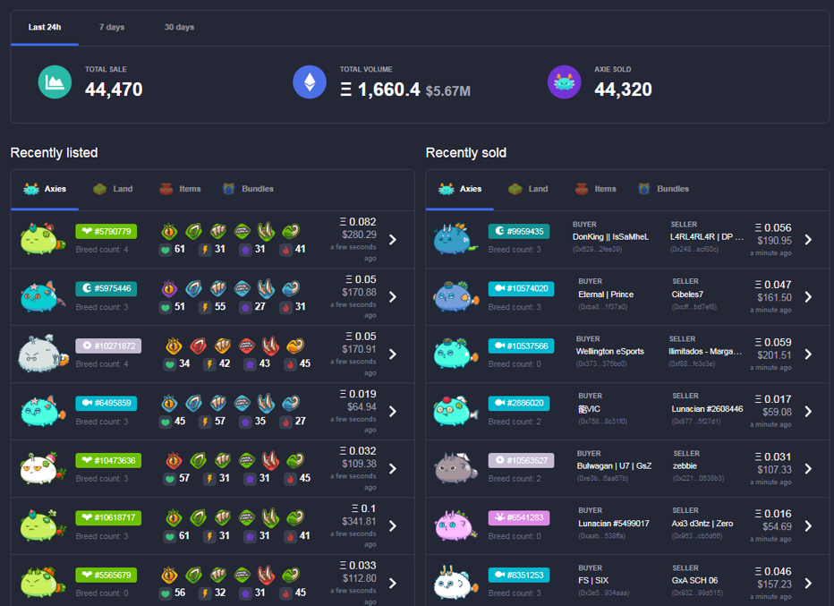Viewport: 834px width, 606px height.
Task: Click the #10563527 sold Axie badge
Action: tap(521, 460)
